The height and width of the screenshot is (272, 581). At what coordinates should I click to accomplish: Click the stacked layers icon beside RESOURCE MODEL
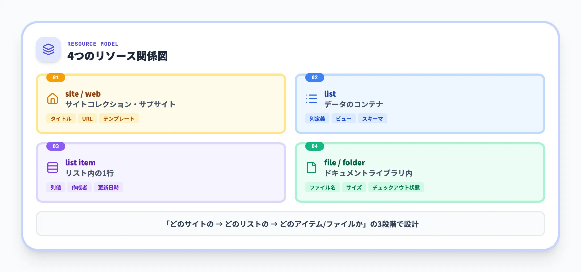click(48, 49)
